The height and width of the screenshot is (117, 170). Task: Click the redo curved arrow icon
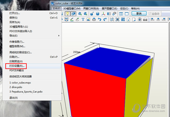(105, 20)
